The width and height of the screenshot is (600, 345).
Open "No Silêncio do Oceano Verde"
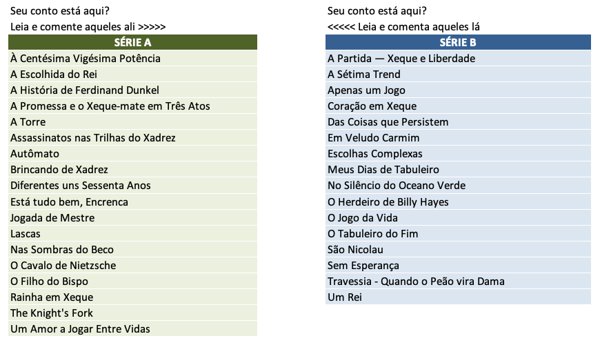click(x=397, y=186)
